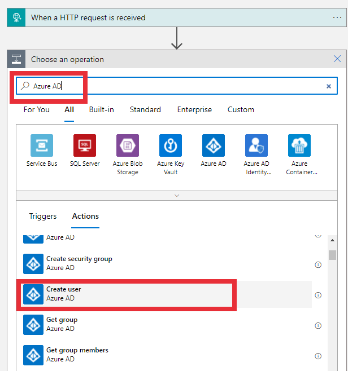Click the Get group Azure AD icon

[33, 325]
